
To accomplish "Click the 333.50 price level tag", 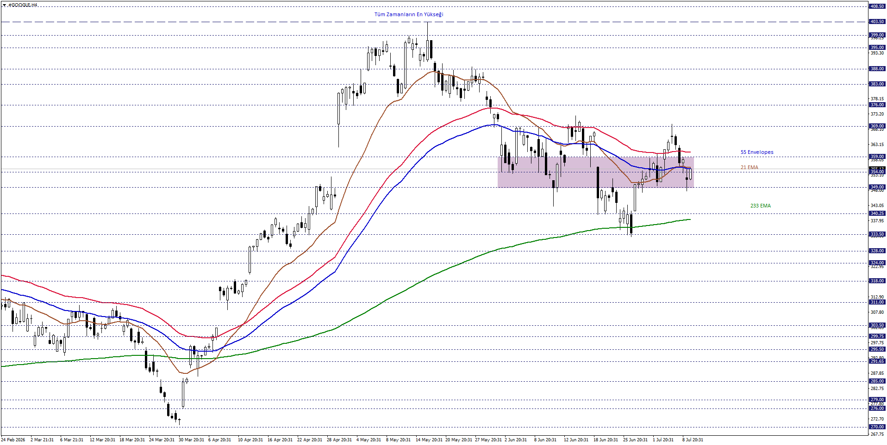I will click(877, 234).
